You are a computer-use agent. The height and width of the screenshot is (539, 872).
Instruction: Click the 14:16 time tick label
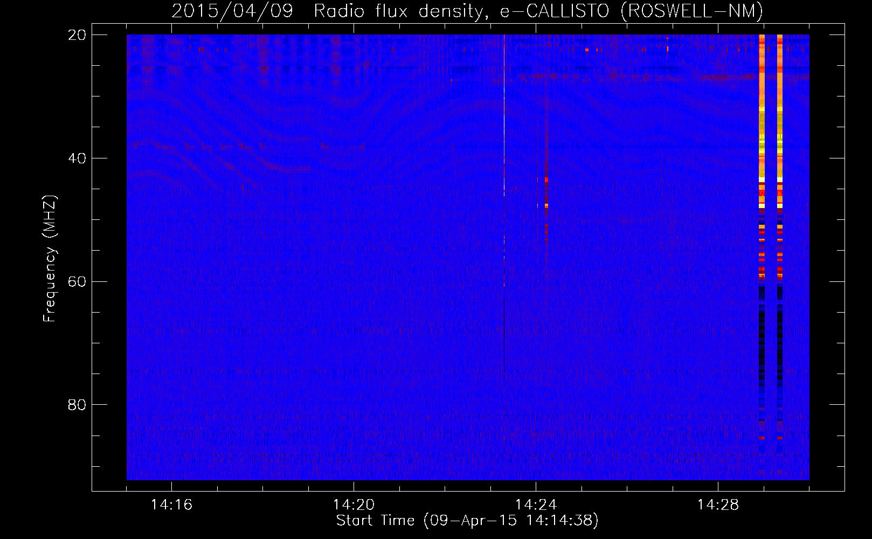tap(172, 505)
